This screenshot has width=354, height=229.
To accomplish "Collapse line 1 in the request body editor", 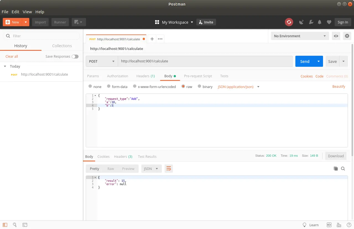I will tap(95, 95).
